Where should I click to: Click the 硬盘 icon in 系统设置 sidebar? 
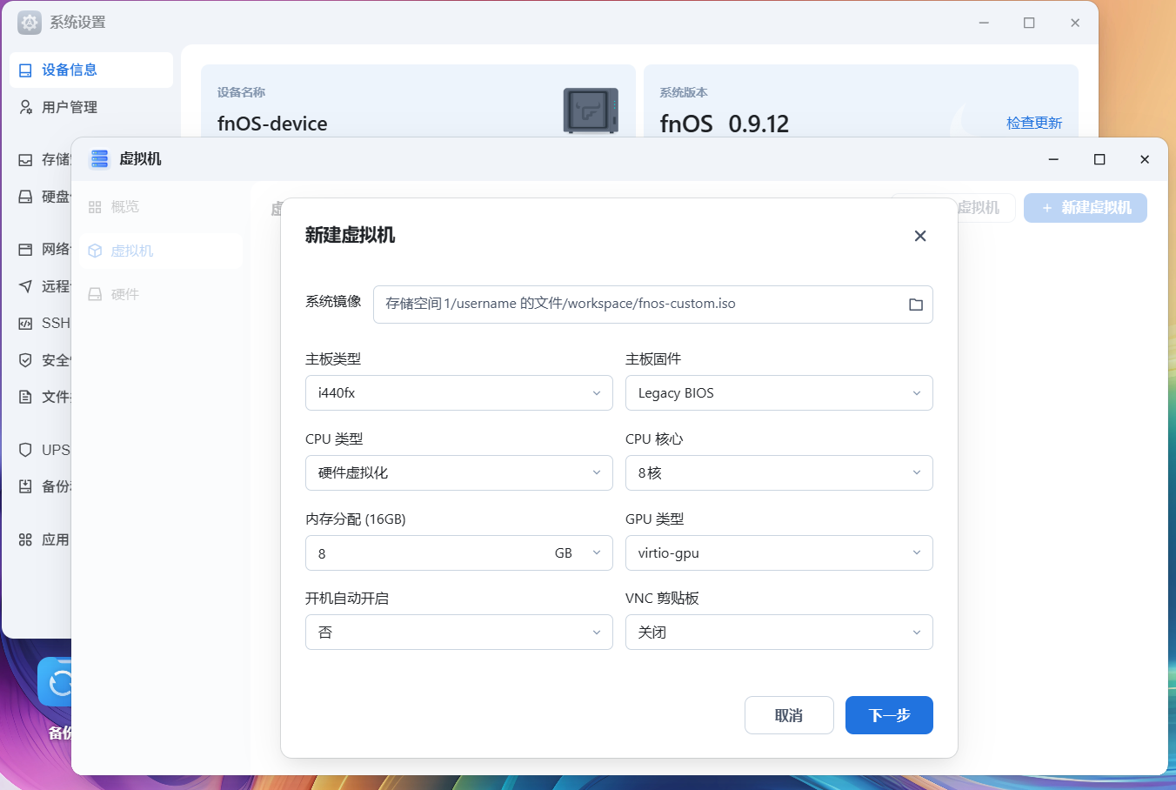tap(25, 197)
